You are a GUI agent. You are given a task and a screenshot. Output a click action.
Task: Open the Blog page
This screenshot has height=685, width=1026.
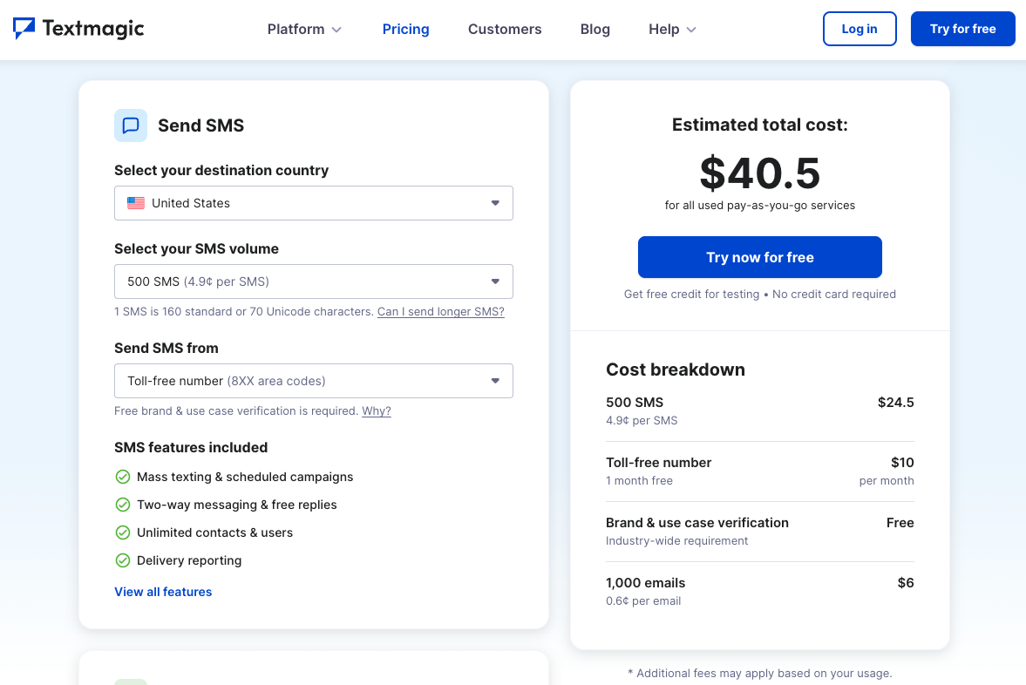click(x=595, y=29)
